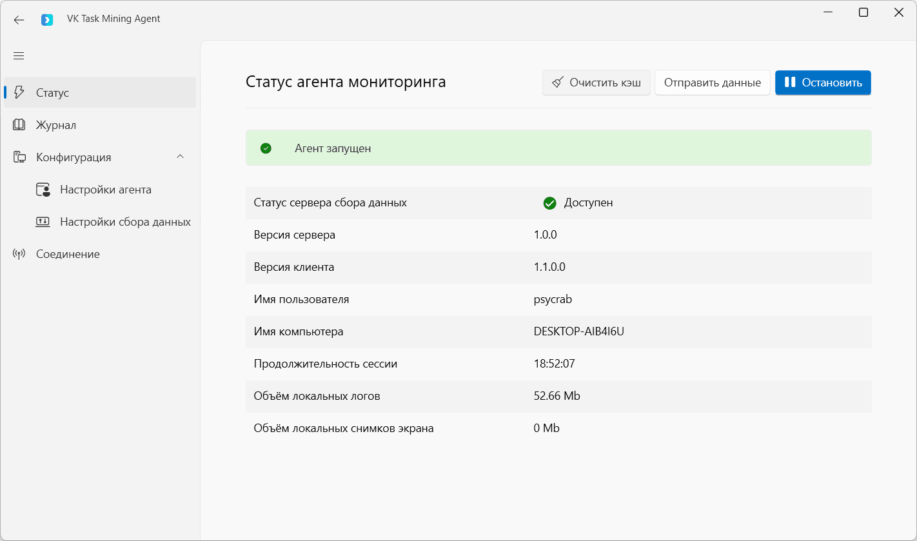917x541 pixels.
Task: Click the book icon next to Журнал
Action: (19, 124)
